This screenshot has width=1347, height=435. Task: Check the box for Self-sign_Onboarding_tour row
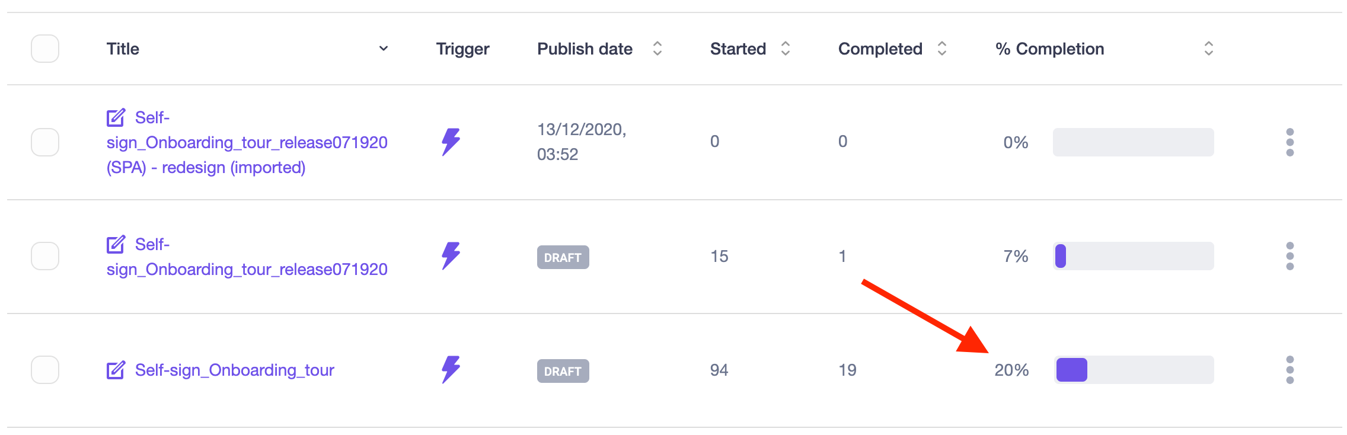pos(45,370)
